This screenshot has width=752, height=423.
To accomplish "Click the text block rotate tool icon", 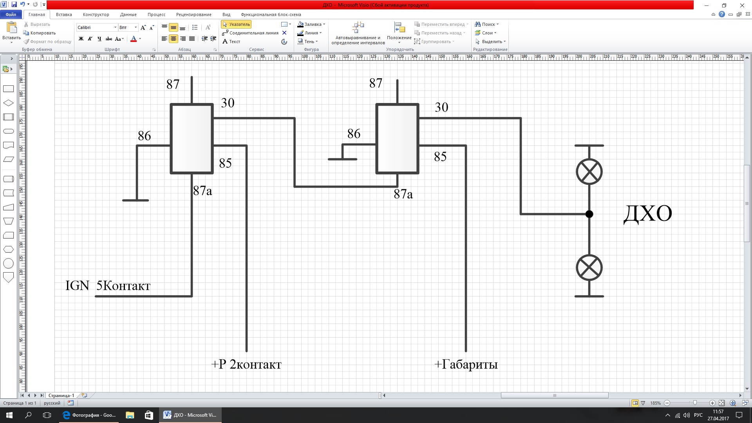I will click(x=284, y=42).
